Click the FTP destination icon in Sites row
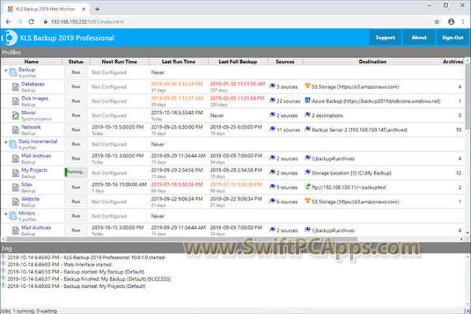471x314 pixels. (x=307, y=186)
